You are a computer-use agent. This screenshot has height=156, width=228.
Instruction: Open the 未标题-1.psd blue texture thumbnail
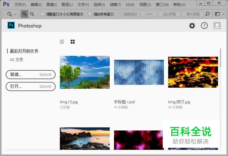pyautogui.click(x=139, y=72)
